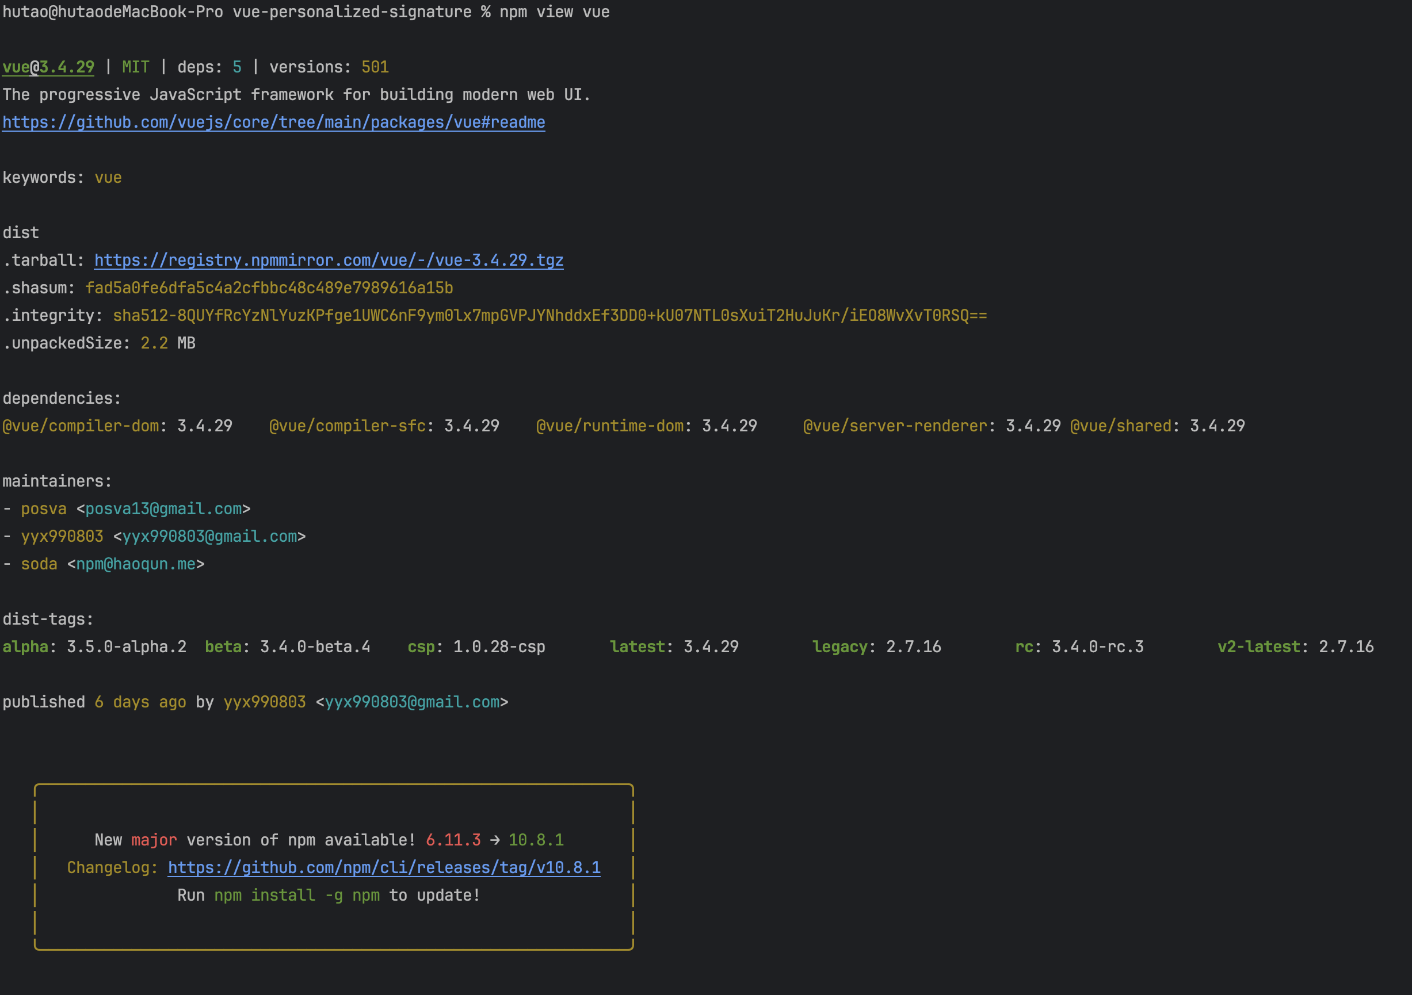
Task: Click the MIT license label
Action: pos(135,67)
